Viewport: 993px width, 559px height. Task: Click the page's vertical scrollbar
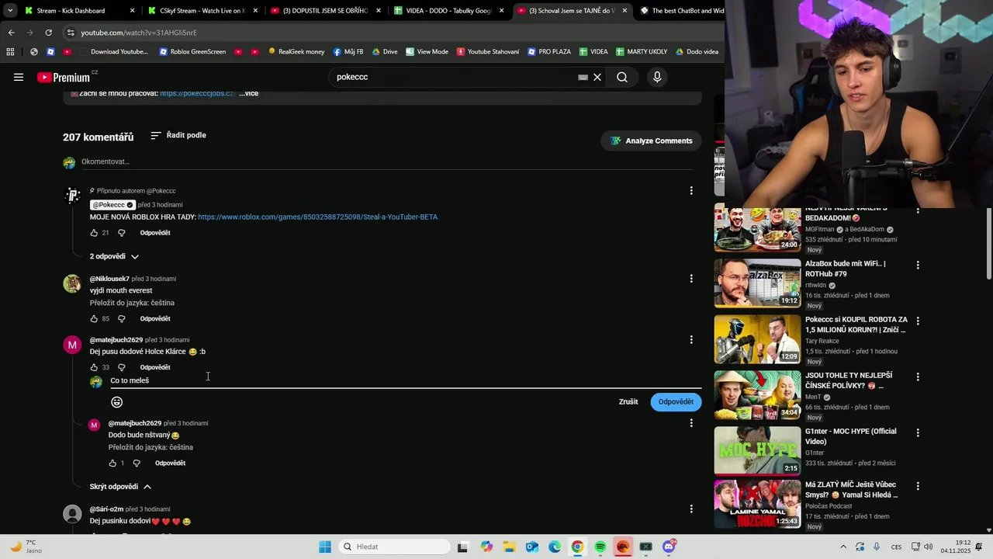tap(988, 245)
